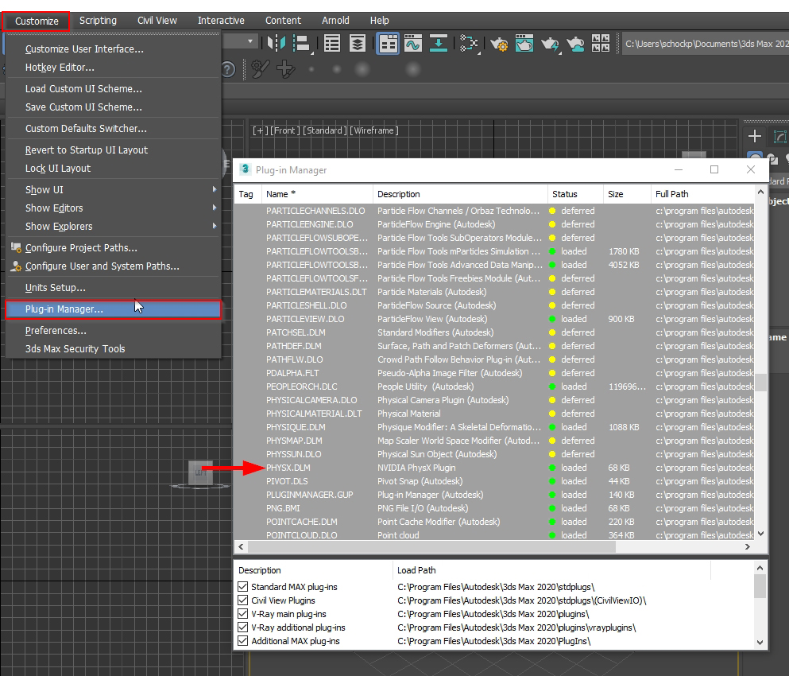Click the plug-in list vertical scrollbar thumb
Viewport: 789px width, 676px height.
760,383
